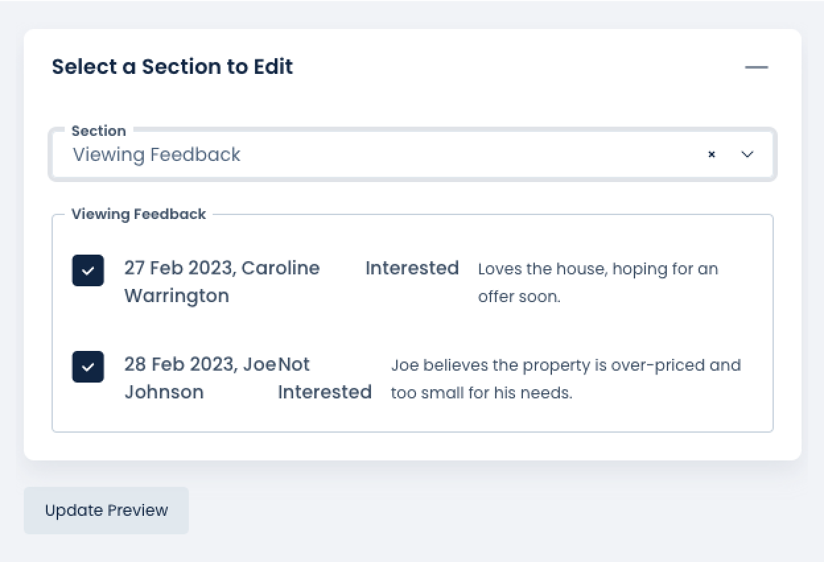Screen dimensions: 824x562
Task: Click Joe's comment about the over-priced property
Action: [x=566, y=379]
